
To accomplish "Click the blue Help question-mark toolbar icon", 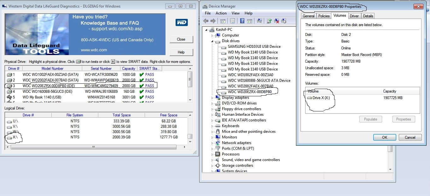I will tap(242, 21).
